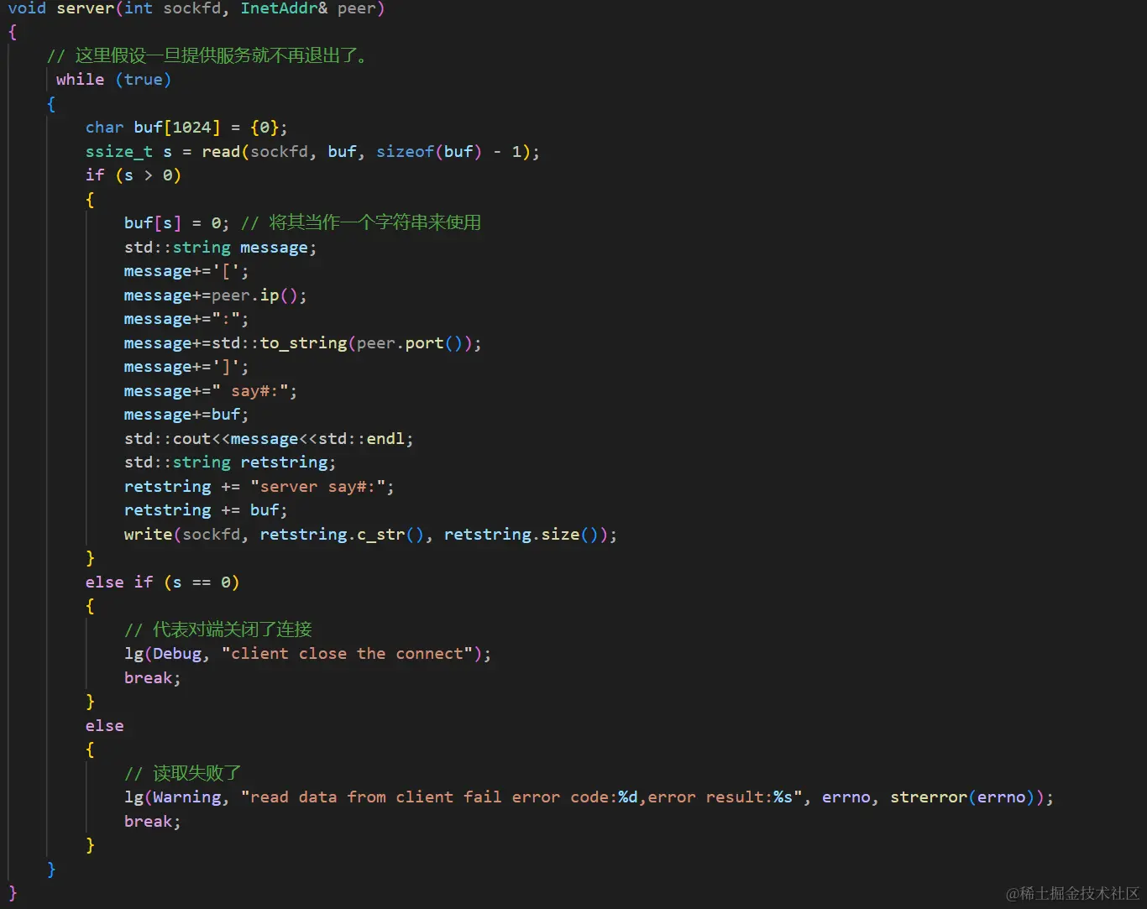
Task: Click the 'InetAddr&' parameter type
Action: 284,8
